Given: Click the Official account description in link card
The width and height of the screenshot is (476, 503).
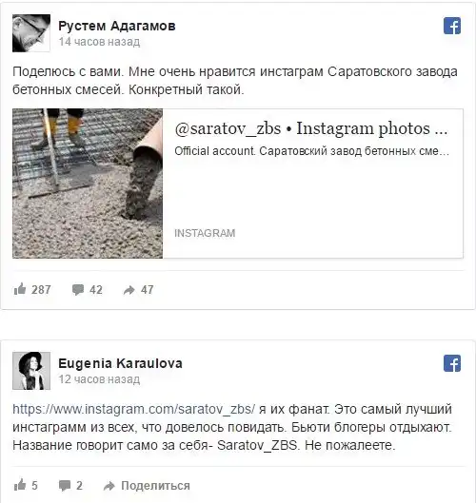Looking at the screenshot, I should click(311, 151).
